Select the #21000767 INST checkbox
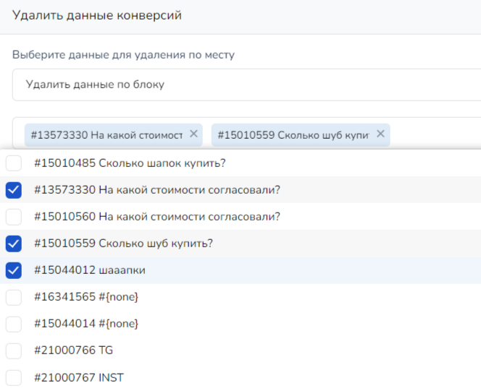The image size is (481, 391). coord(14,377)
